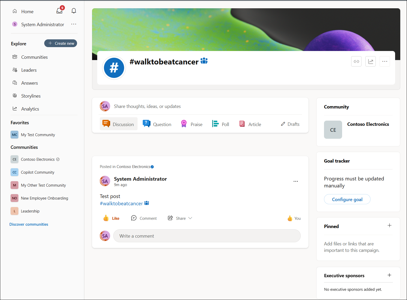The width and height of the screenshot is (407, 300).
Task: Click the notification bell icon
Action: click(x=74, y=11)
